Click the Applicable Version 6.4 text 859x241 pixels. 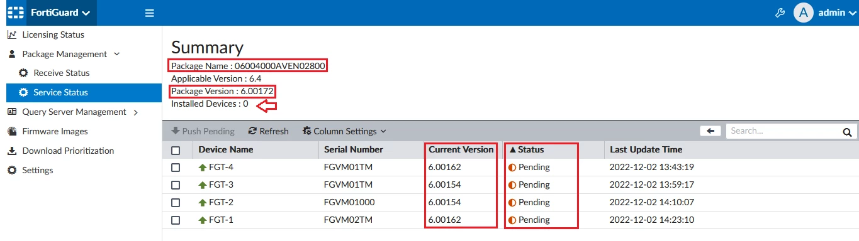click(x=216, y=78)
